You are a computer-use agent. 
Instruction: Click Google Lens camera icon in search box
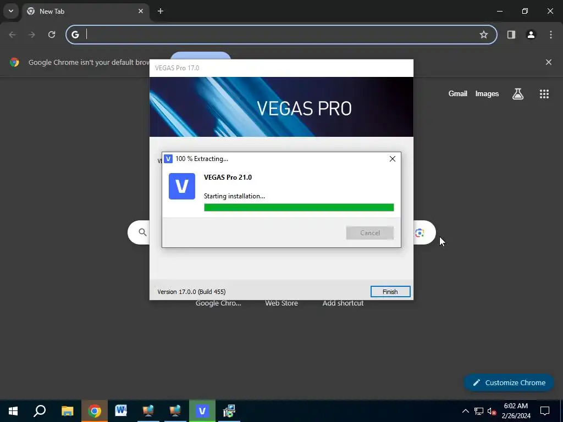point(420,233)
